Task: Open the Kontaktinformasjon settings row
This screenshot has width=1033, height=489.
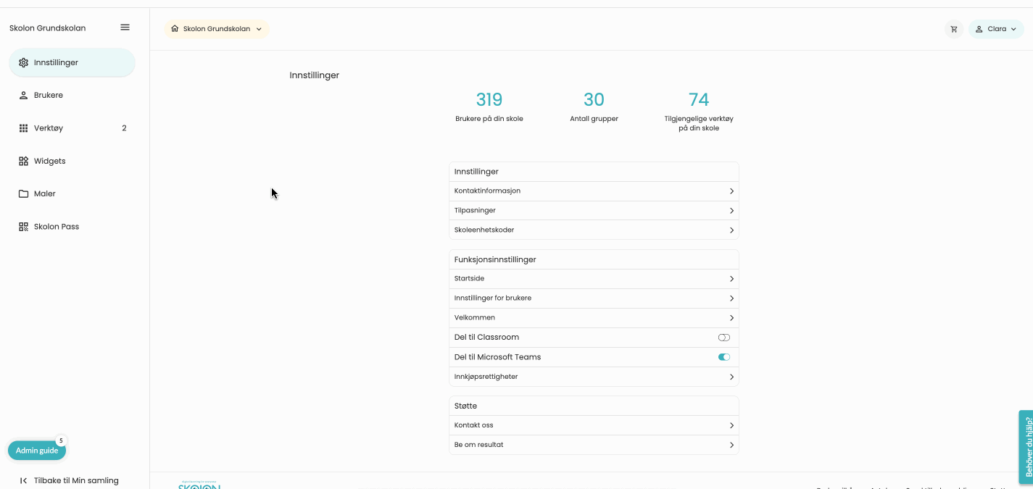Action: tap(594, 191)
